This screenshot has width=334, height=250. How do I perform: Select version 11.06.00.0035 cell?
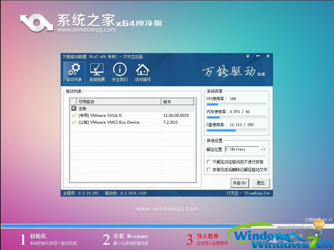coord(176,115)
